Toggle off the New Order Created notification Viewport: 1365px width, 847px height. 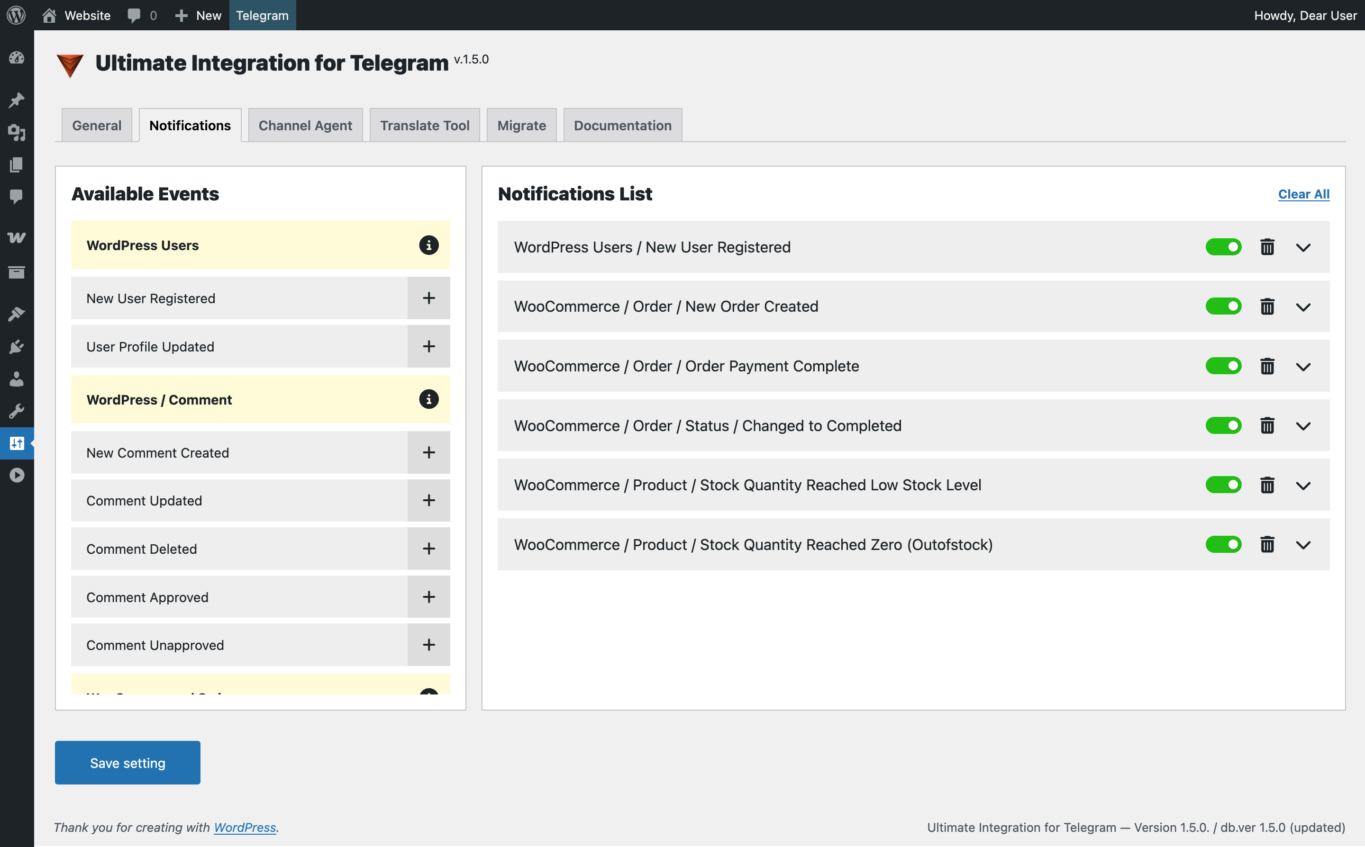click(x=1223, y=306)
